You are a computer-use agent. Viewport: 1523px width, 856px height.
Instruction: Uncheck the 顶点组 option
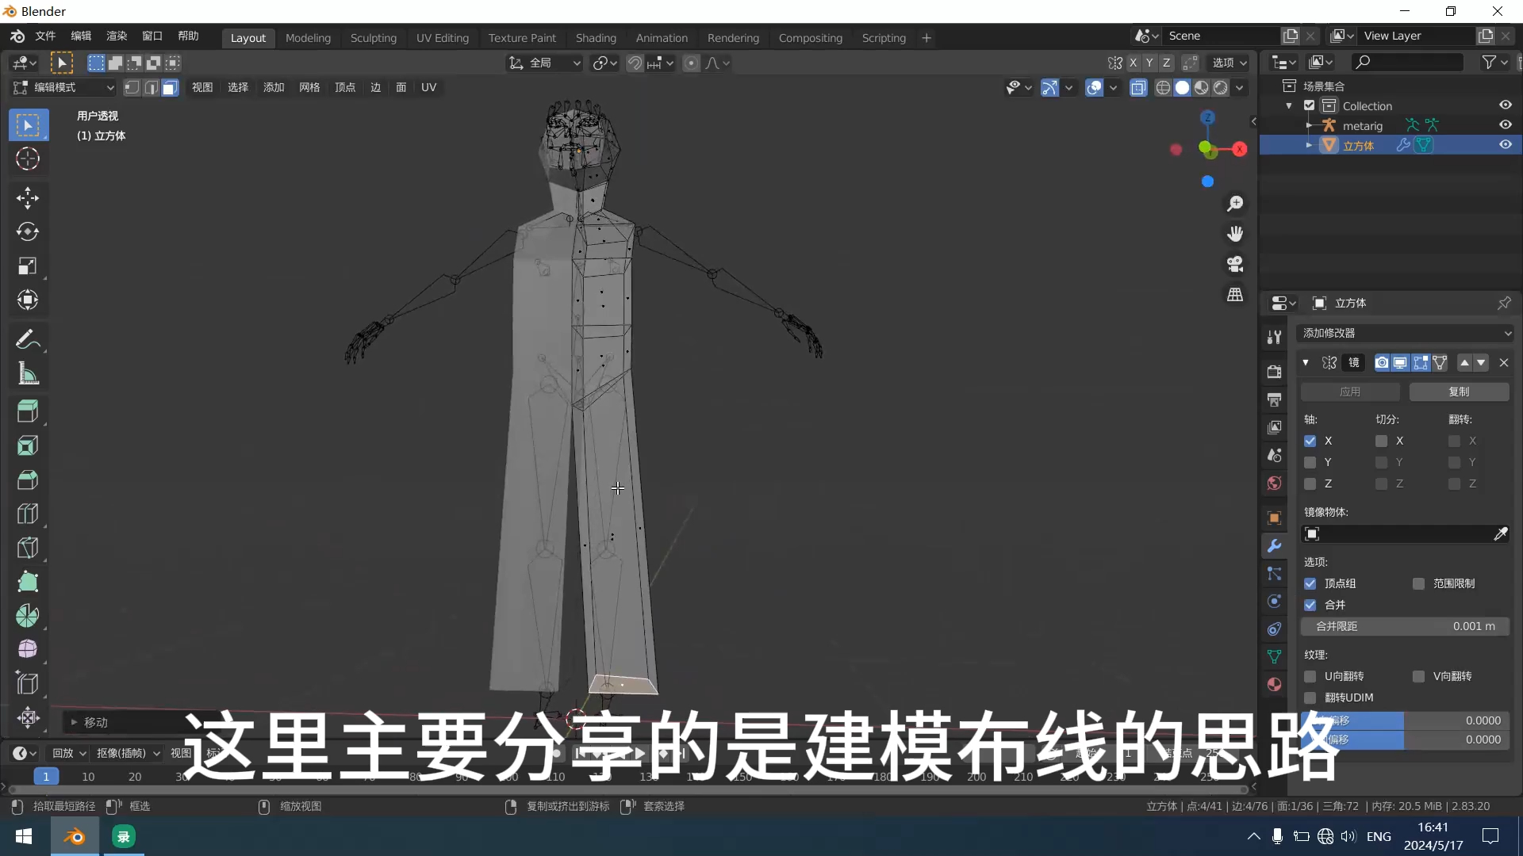pos(1310,583)
